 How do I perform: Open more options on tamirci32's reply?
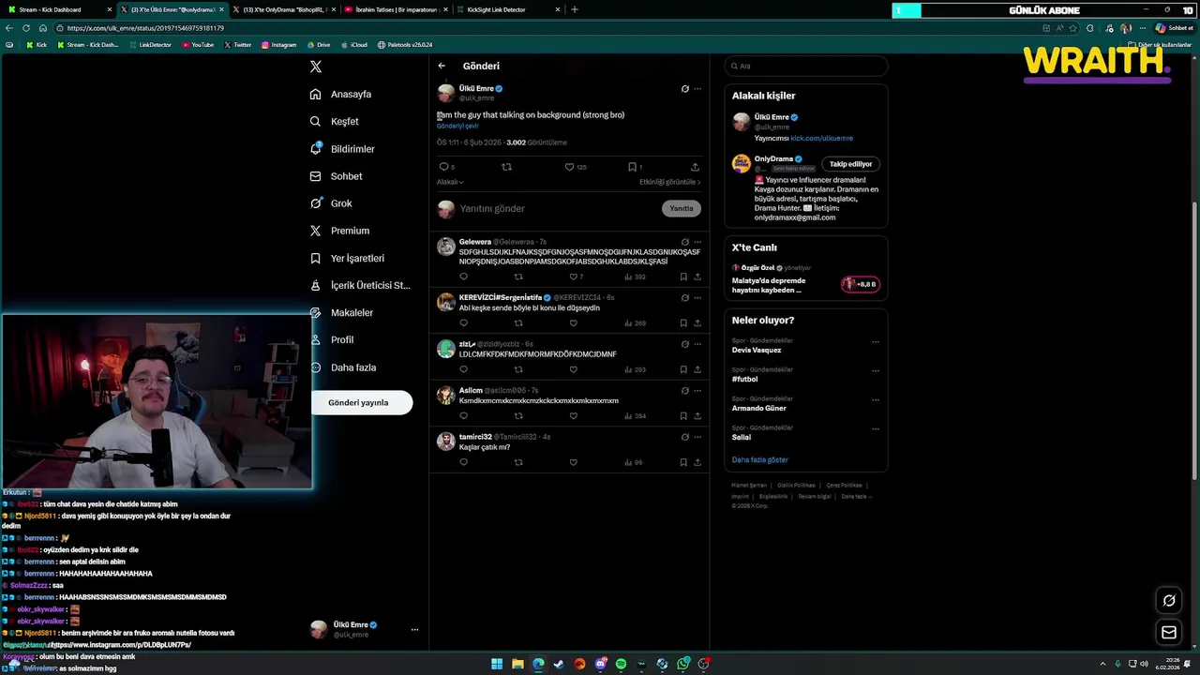pyautogui.click(x=697, y=437)
